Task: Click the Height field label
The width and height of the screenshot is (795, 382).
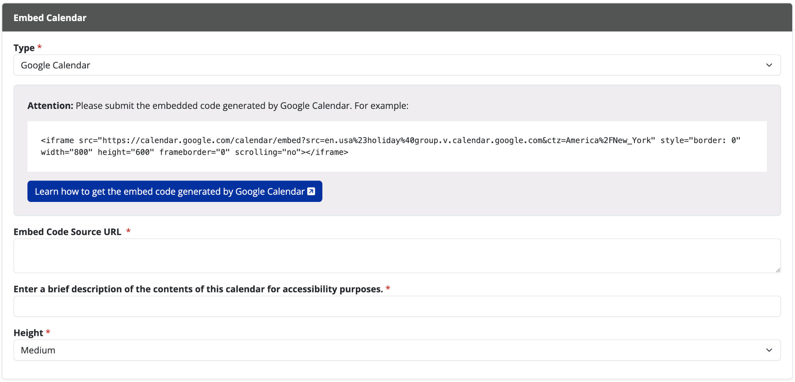Action: 29,332
